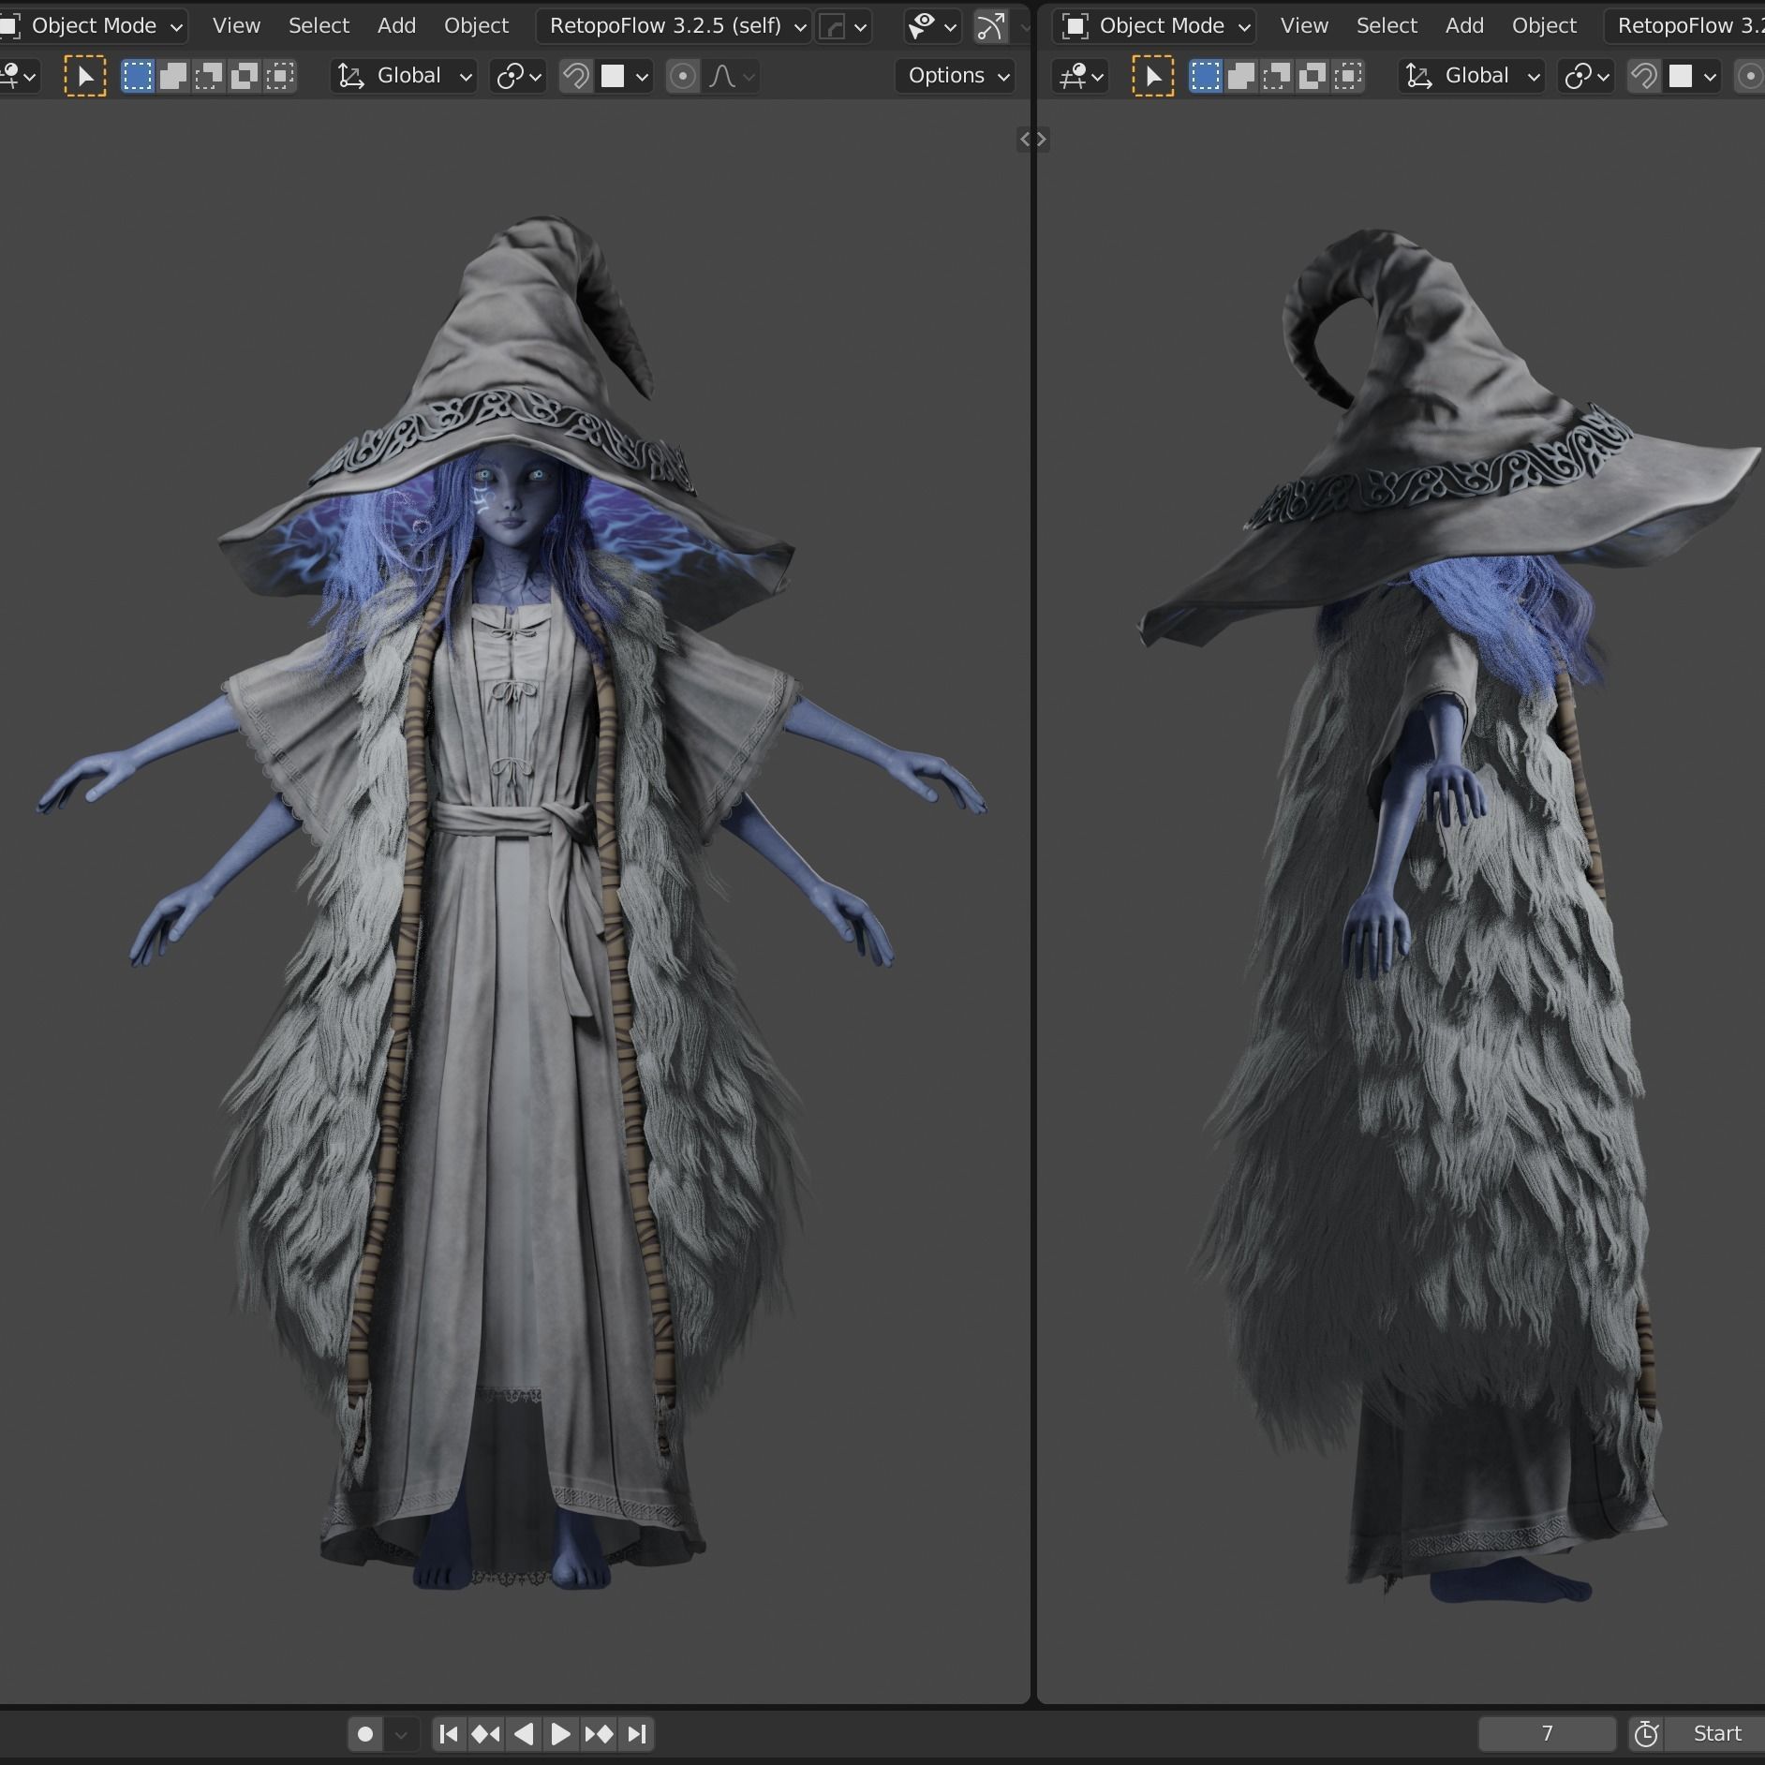Choose the Set New Selection mode in left viewport
The image size is (1765, 1765).
click(x=138, y=76)
